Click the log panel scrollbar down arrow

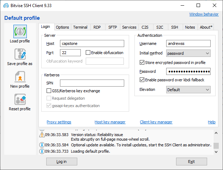[x=216, y=152]
